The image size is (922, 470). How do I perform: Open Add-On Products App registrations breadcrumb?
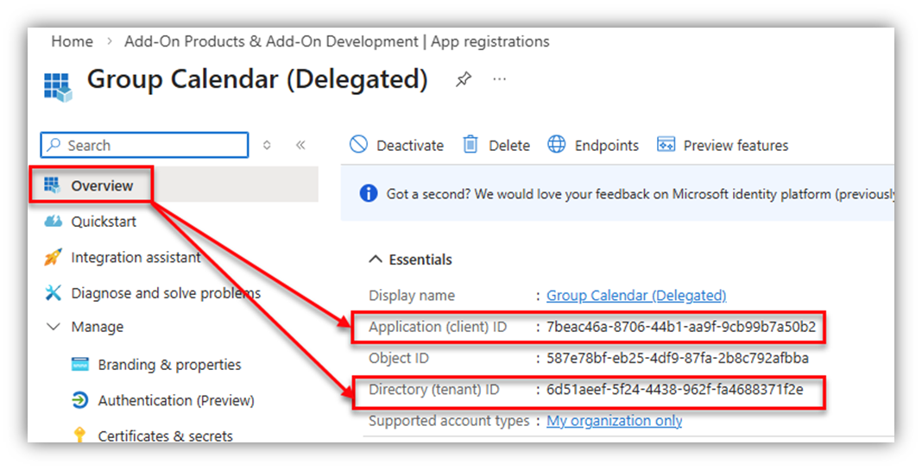click(x=337, y=41)
